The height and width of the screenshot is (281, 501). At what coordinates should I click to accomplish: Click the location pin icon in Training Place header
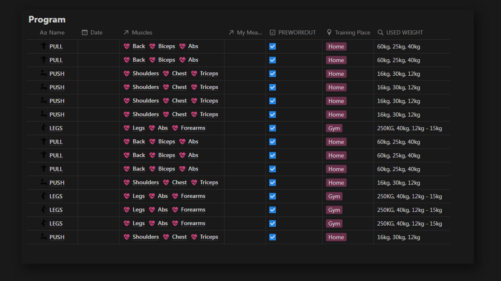tap(329, 32)
